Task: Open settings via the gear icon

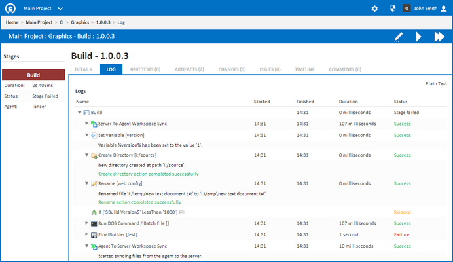Action: click(374, 9)
